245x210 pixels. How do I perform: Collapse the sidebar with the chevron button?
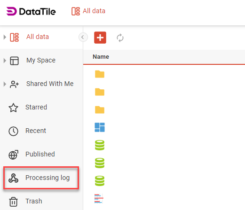click(83, 37)
